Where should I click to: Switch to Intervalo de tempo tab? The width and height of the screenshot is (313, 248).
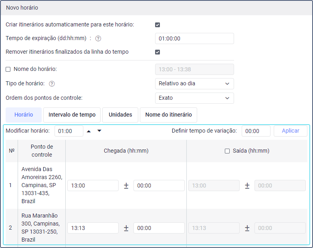click(x=72, y=115)
